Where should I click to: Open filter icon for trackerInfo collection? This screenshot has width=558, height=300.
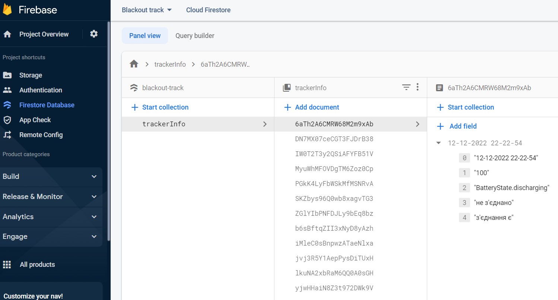(406, 87)
